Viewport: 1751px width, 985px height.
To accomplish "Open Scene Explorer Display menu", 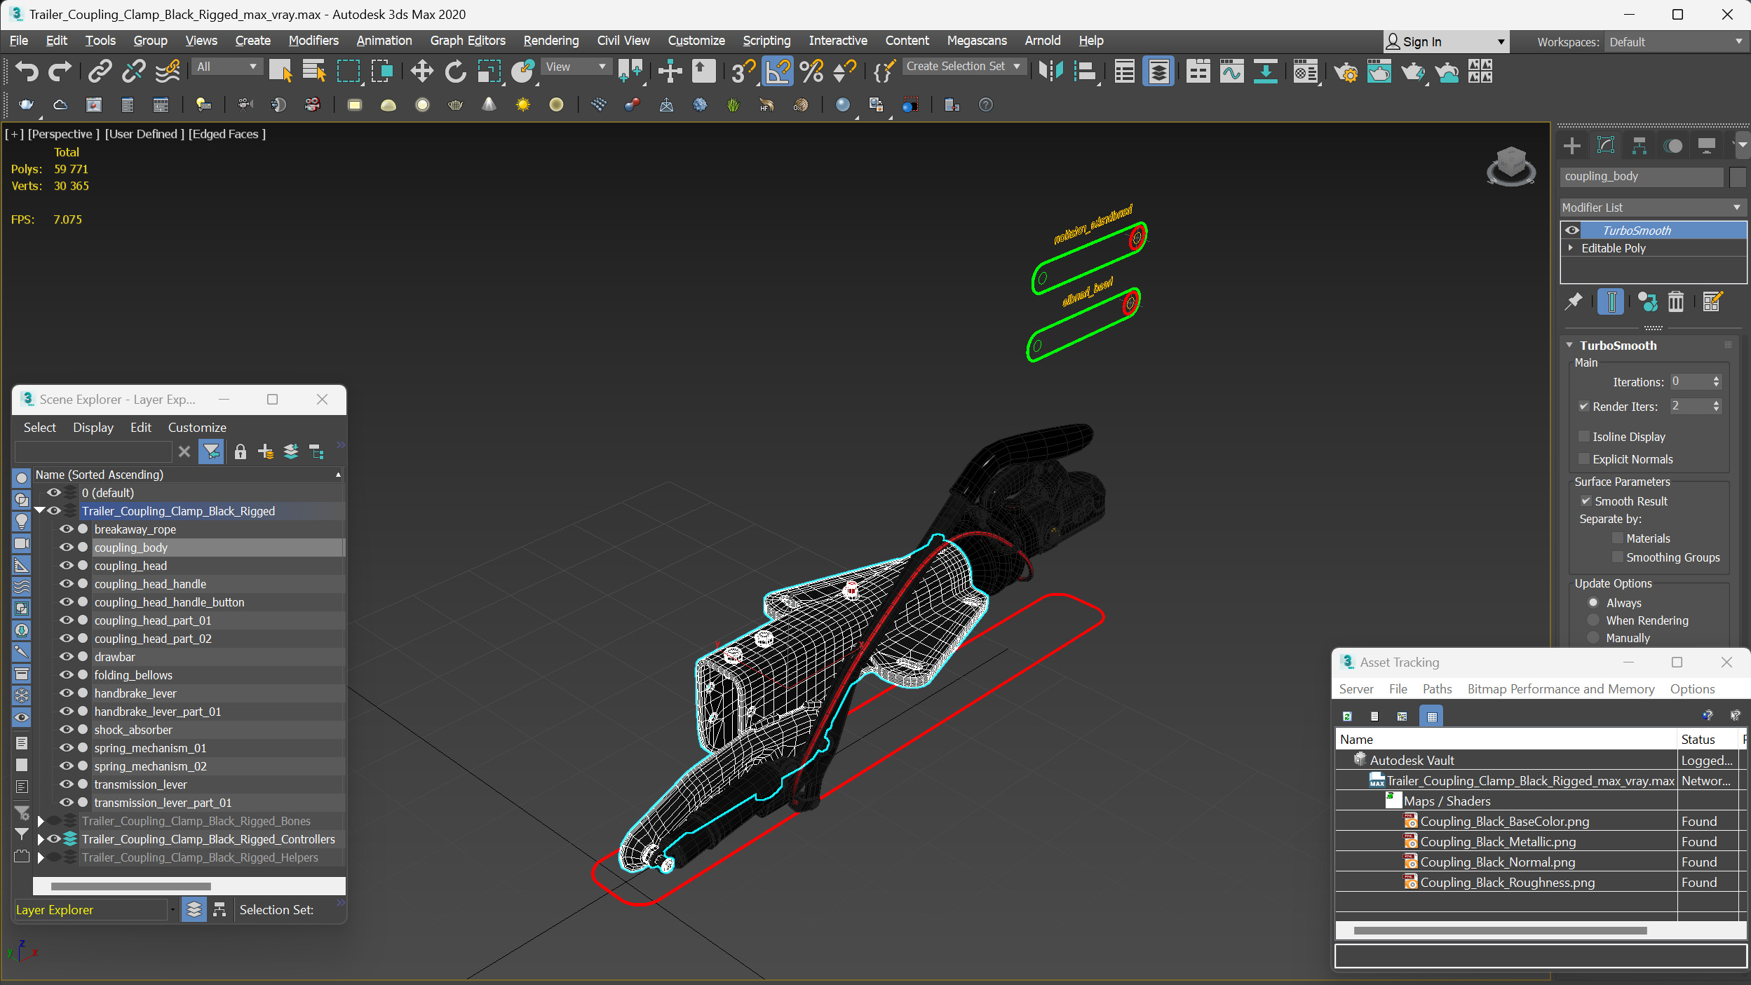I will [x=93, y=427].
